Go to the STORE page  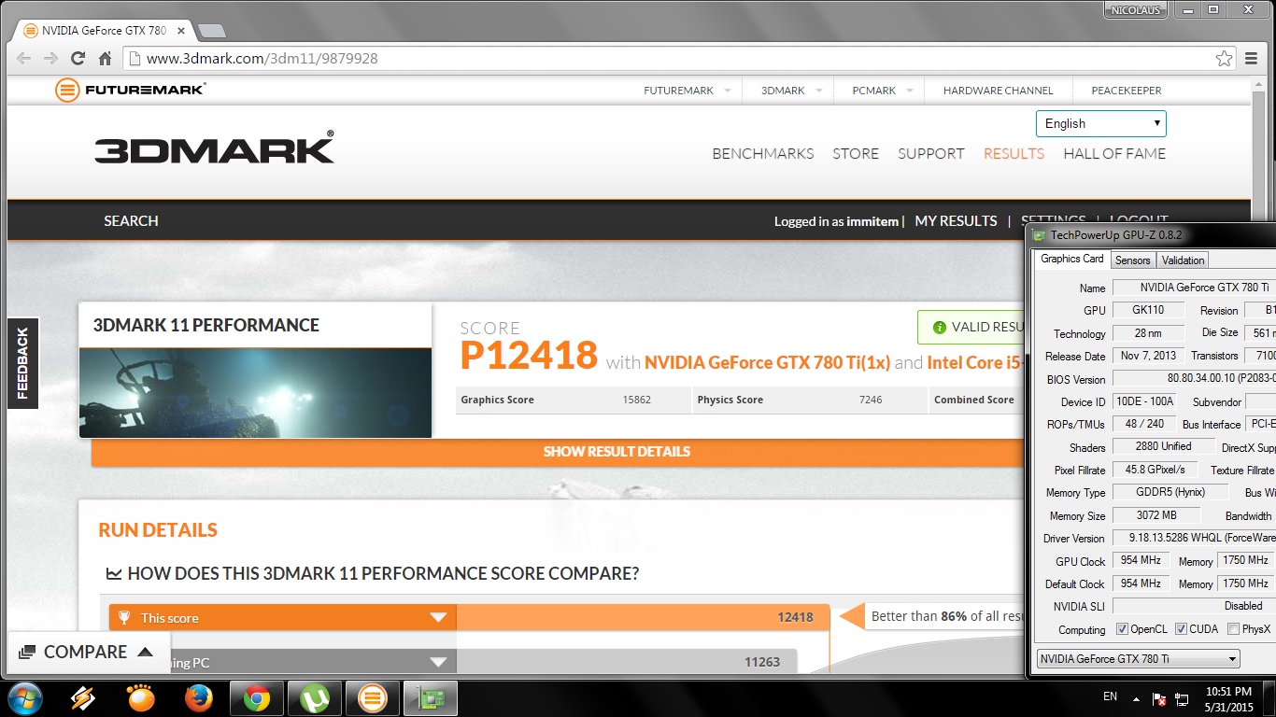click(856, 154)
